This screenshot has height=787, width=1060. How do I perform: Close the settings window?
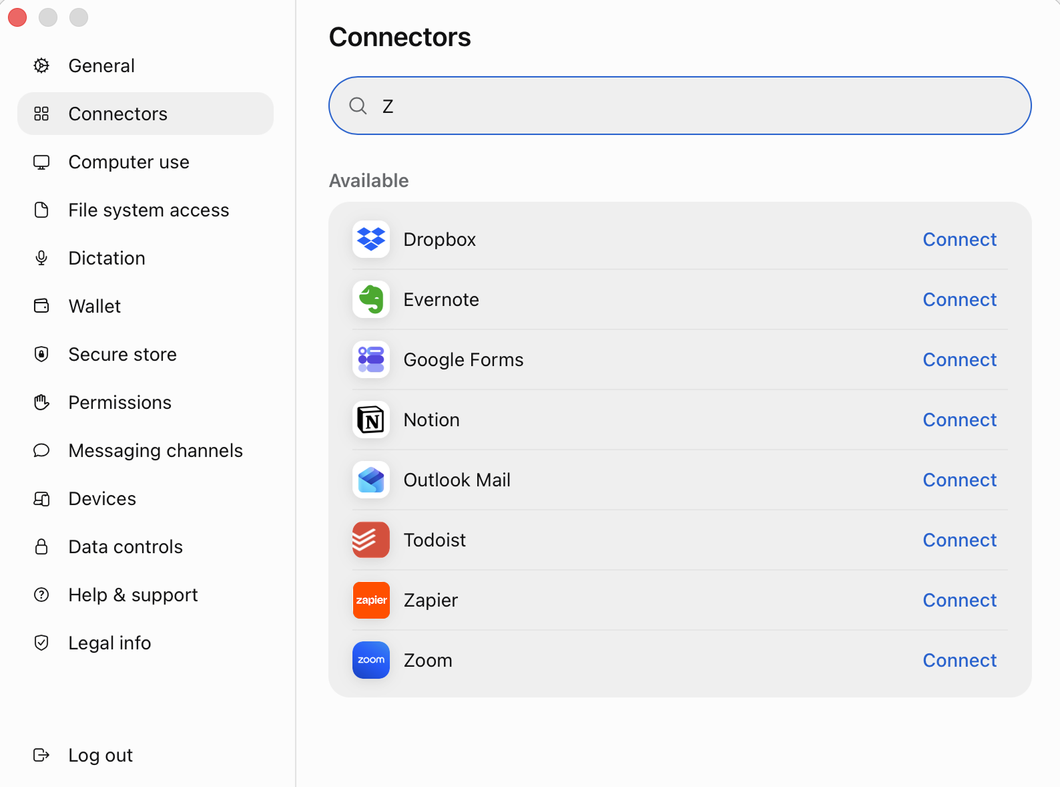coord(17,17)
